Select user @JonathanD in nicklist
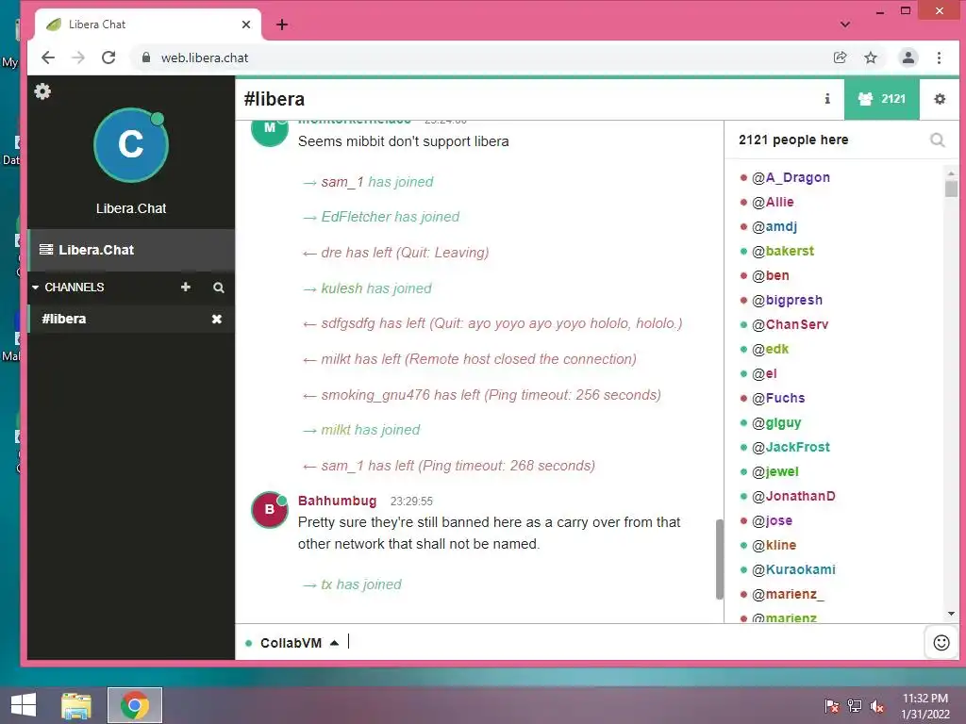This screenshot has height=724, width=966. coord(793,496)
